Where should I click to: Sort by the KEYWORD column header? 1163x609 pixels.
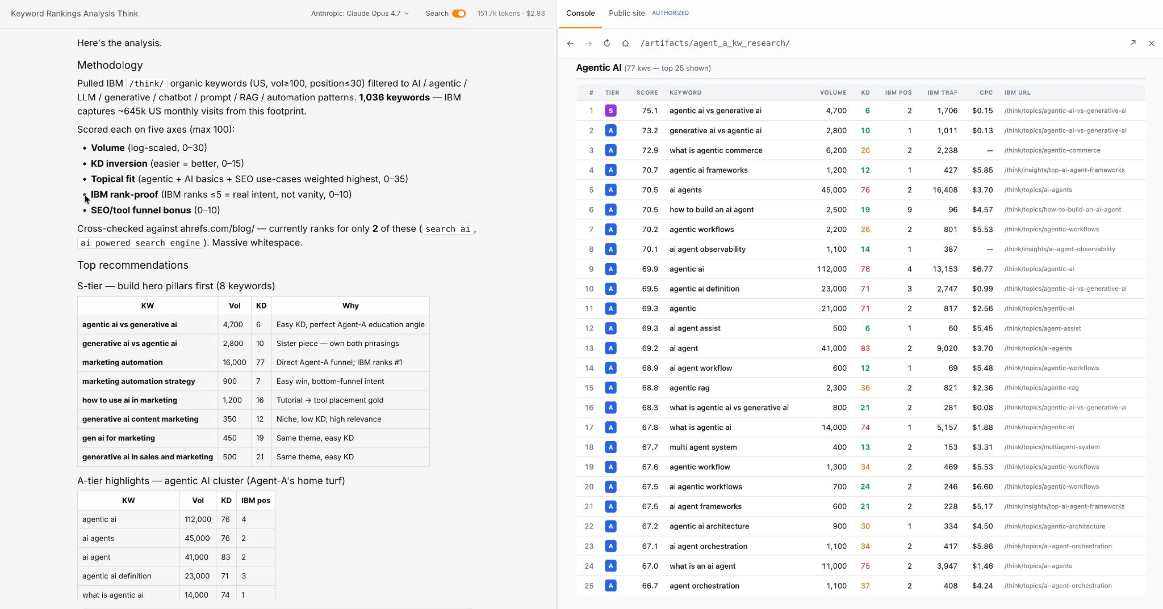pos(685,92)
